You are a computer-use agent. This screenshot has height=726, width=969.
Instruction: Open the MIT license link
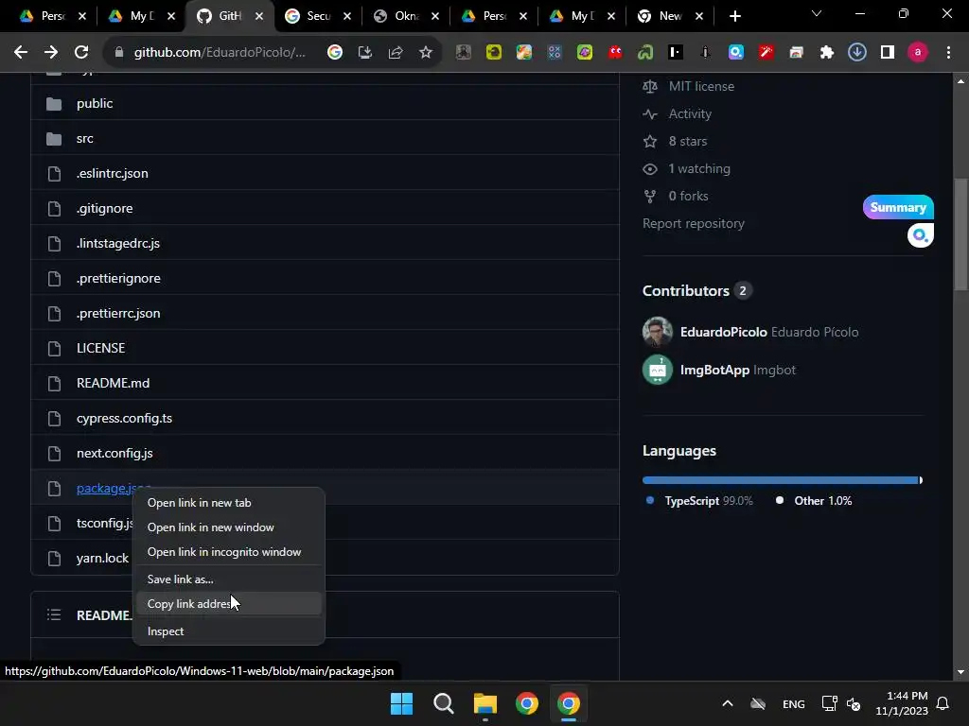click(x=701, y=86)
